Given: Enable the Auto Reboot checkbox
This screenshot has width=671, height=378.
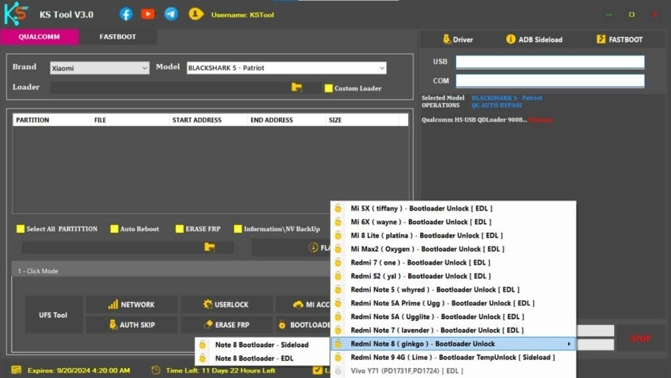Looking at the screenshot, I should point(113,229).
